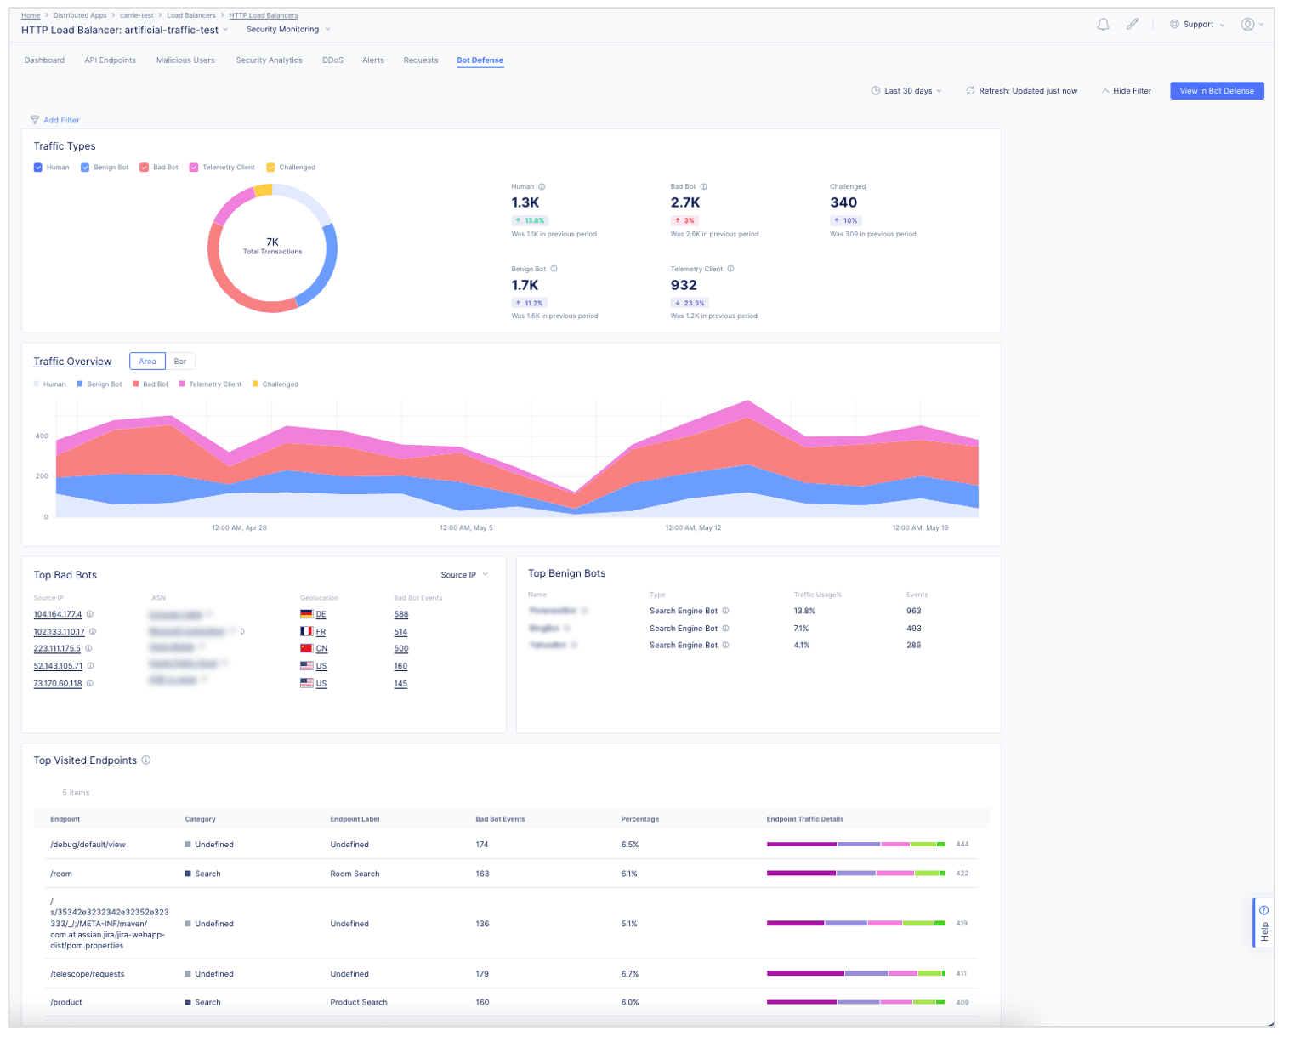This screenshot has width=1289, height=1042.
Task: Click the pencil edit icon in header
Action: 1133,25
